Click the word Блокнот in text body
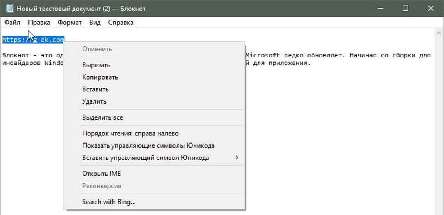Screen dimensions: 444x215 pyautogui.click(x=16, y=56)
